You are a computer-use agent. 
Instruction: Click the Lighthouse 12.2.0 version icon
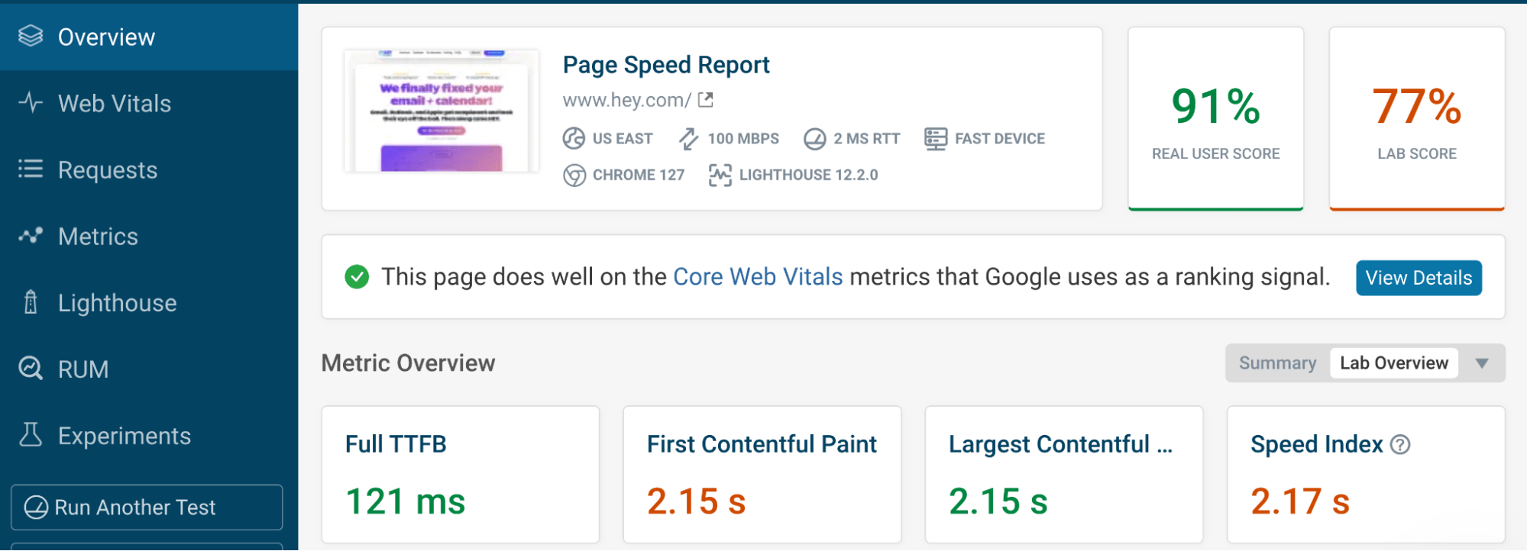point(719,175)
